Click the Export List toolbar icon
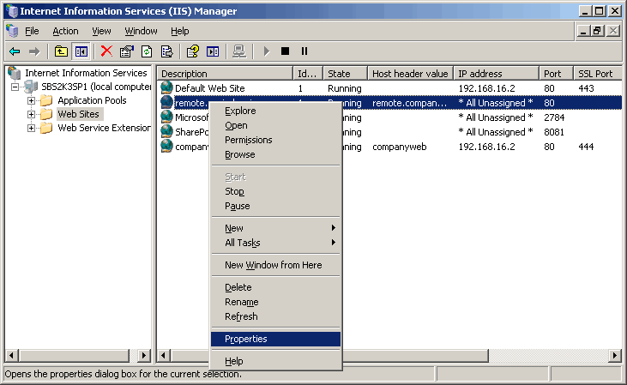This screenshot has width=627, height=385. [x=166, y=51]
